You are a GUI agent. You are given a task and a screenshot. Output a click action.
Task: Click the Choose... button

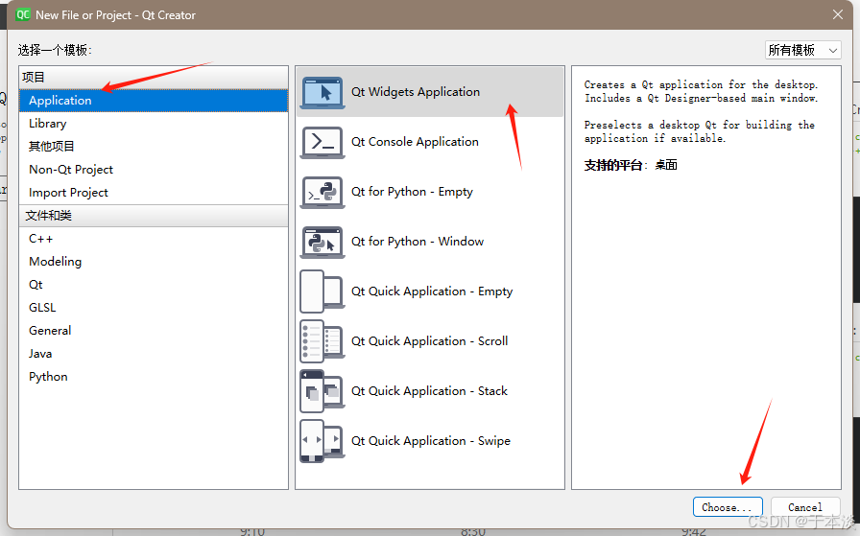point(728,507)
